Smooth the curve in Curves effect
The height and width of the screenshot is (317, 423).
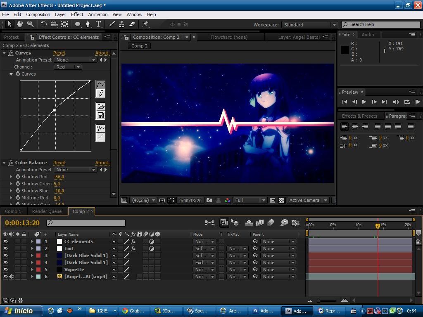101,128
